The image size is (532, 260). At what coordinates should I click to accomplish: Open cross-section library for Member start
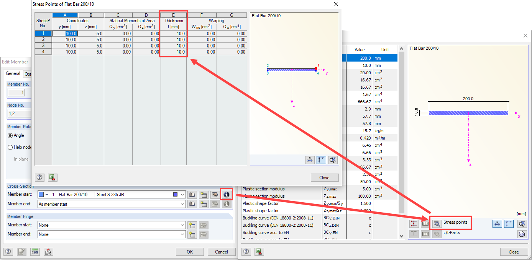192,195
